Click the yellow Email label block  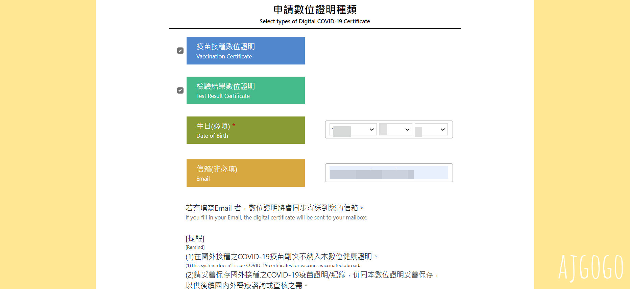[x=246, y=173]
